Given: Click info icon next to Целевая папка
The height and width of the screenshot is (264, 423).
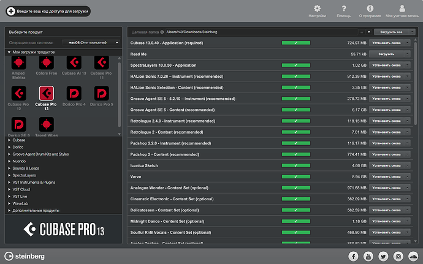Looking at the screenshot, I should pos(162,32).
